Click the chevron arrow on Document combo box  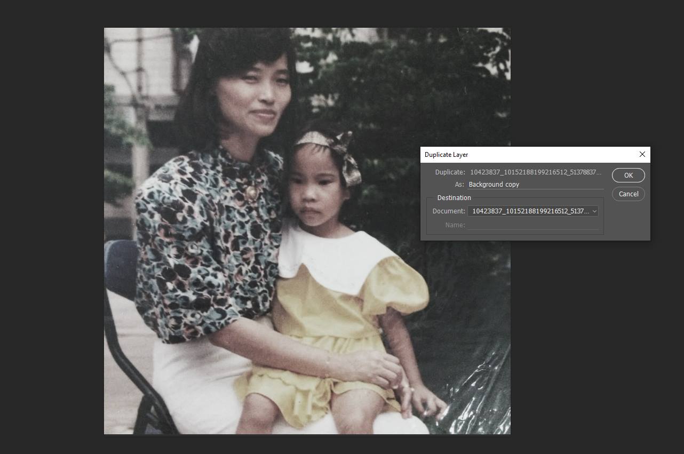pyautogui.click(x=594, y=211)
